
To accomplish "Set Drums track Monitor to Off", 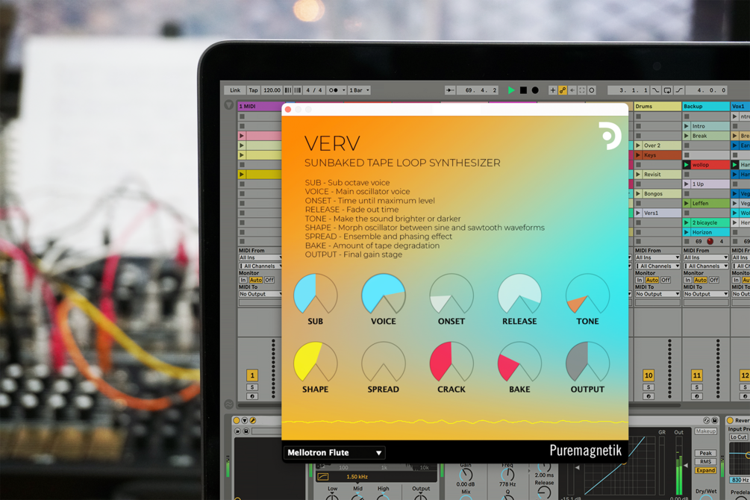I will point(666,280).
